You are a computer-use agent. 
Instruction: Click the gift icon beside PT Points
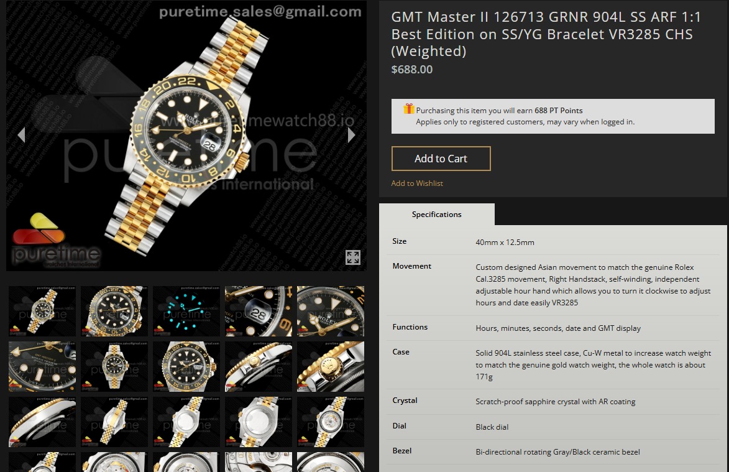pyautogui.click(x=409, y=109)
